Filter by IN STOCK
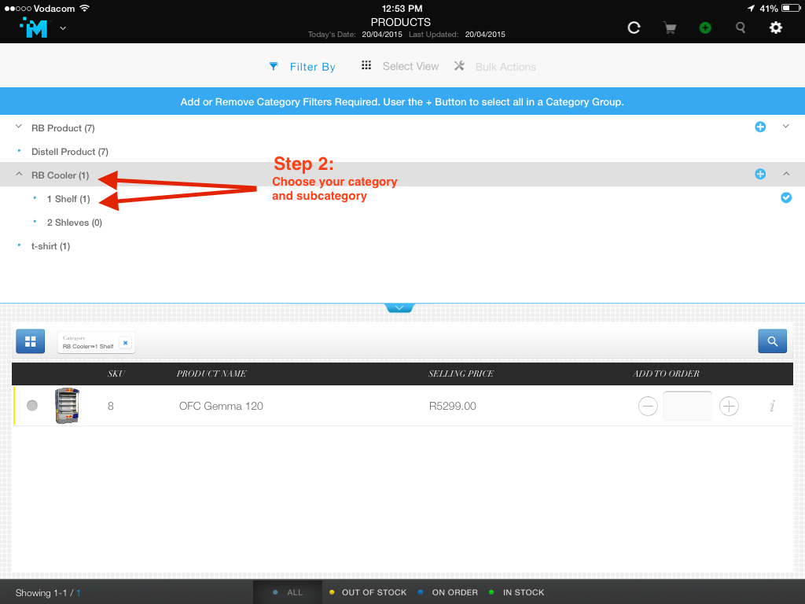 pos(516,592)
